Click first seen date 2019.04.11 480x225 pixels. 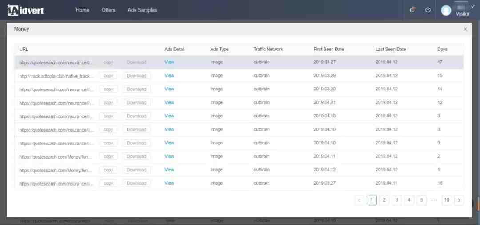coord(324,156)
